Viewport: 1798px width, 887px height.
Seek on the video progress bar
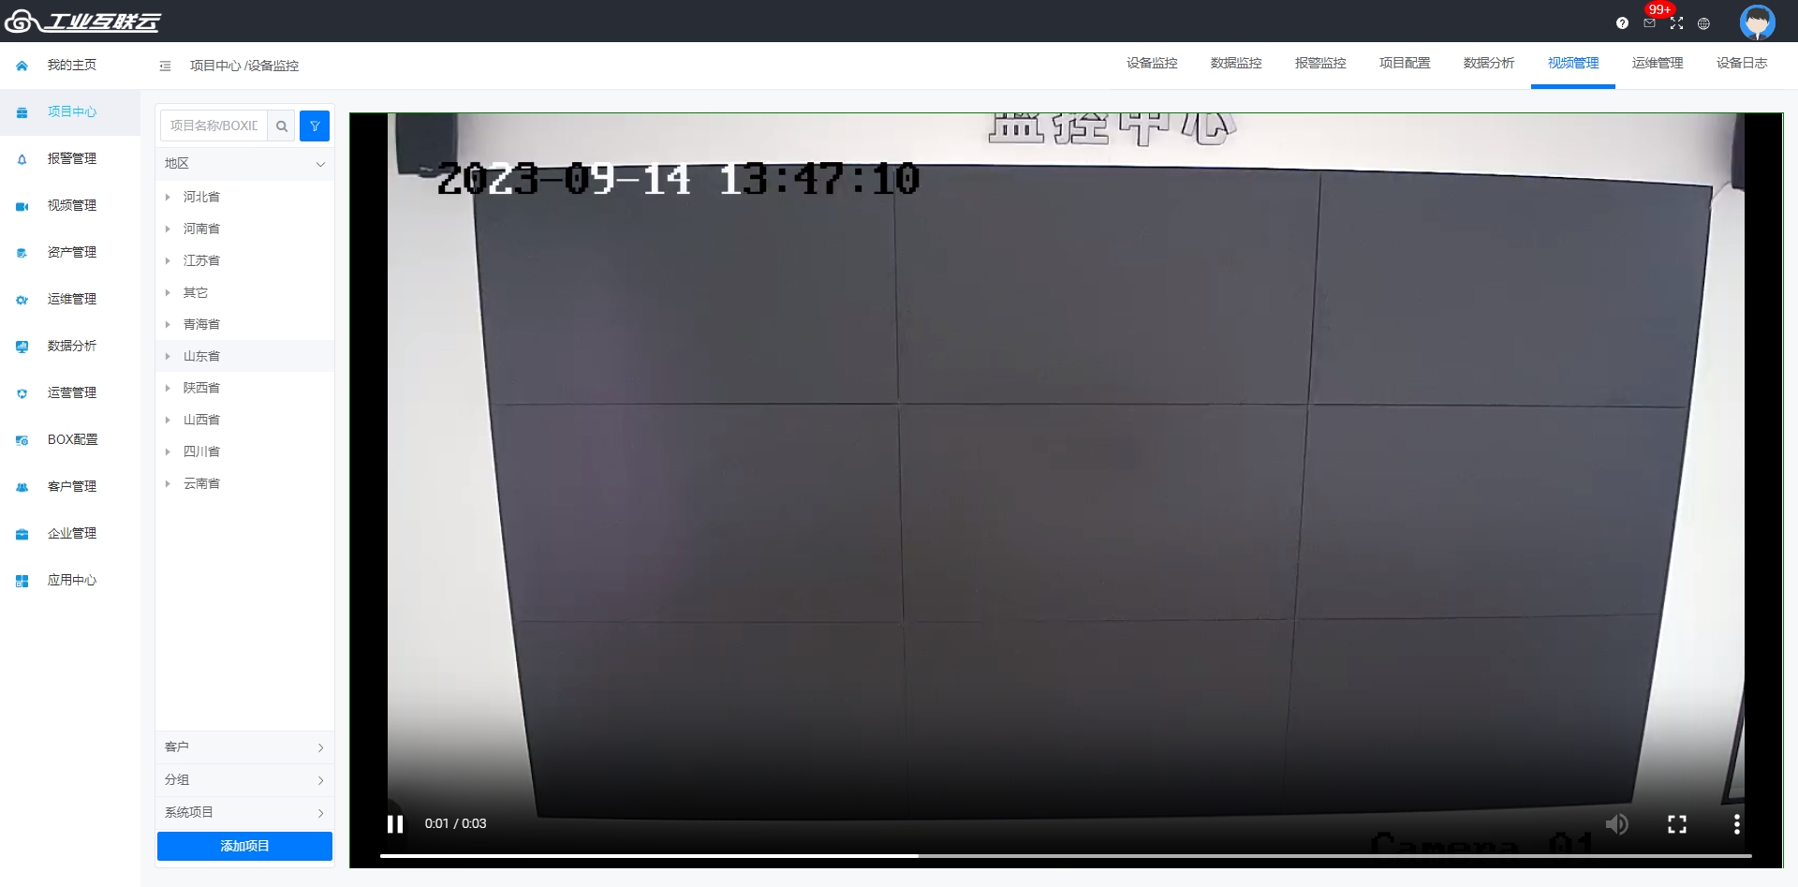[x=1066, y=855]
